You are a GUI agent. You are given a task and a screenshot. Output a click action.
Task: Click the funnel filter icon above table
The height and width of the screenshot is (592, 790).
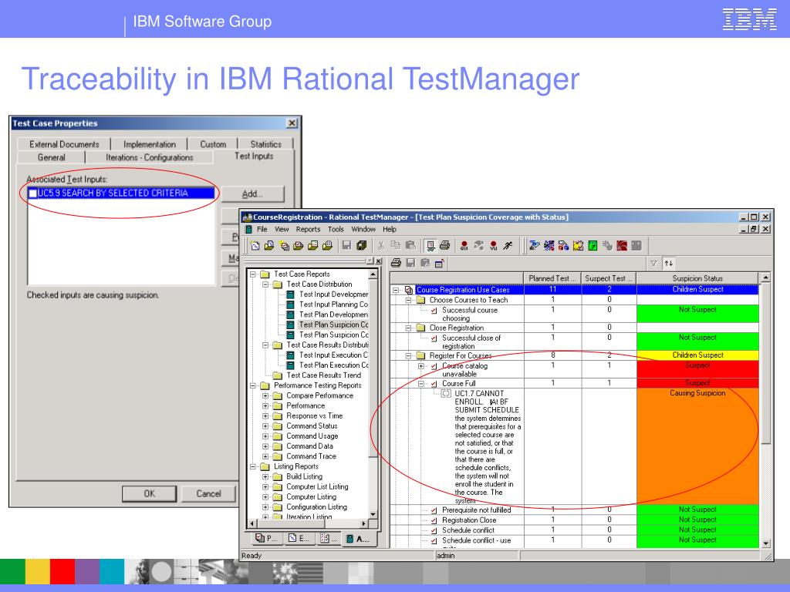pyautogui.click(x=653, y=263)
